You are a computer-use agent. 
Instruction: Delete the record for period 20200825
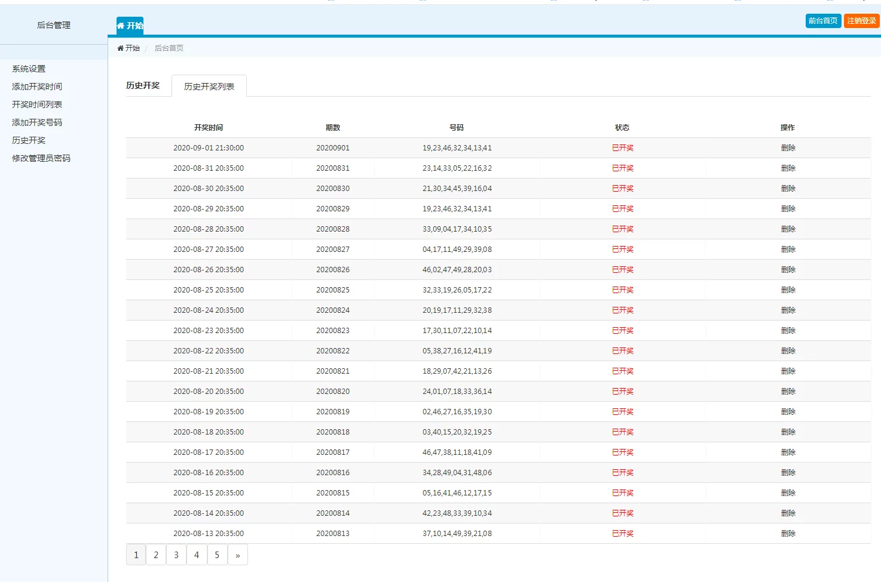coord(788,290)
